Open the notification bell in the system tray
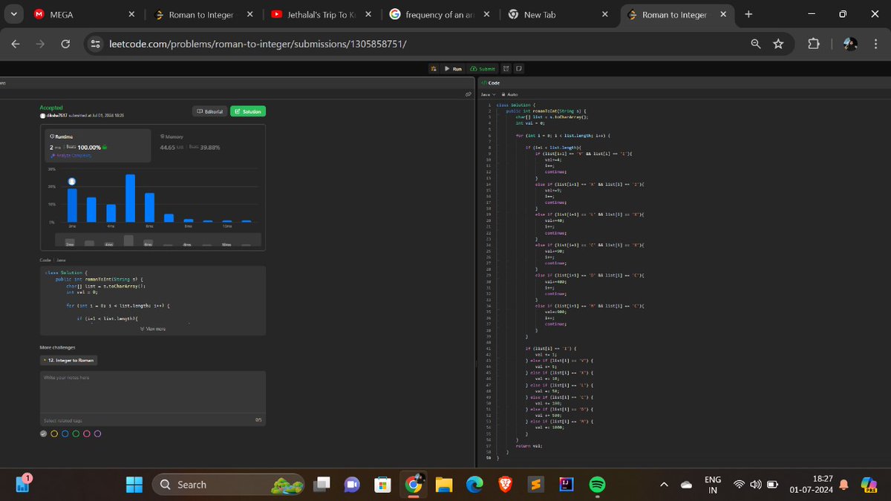 [843, 485]
